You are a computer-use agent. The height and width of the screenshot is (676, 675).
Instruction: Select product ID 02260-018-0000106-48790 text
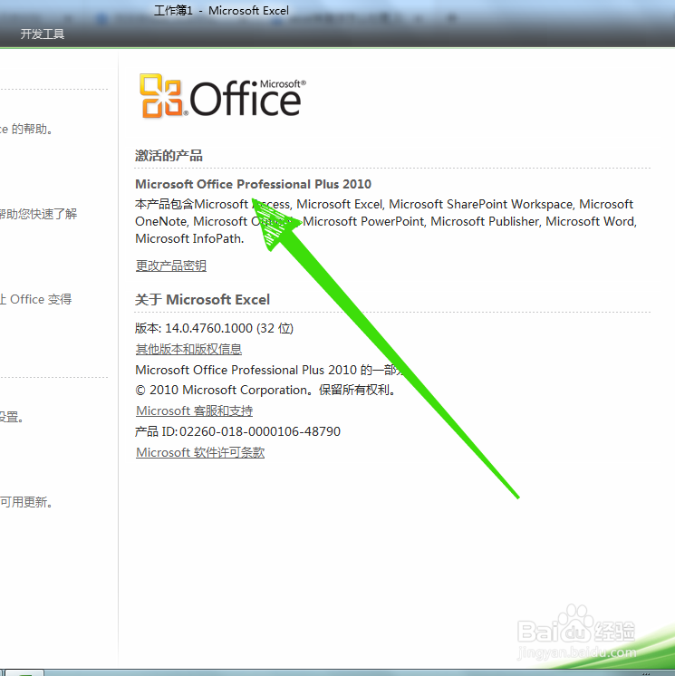pos(260,431)
